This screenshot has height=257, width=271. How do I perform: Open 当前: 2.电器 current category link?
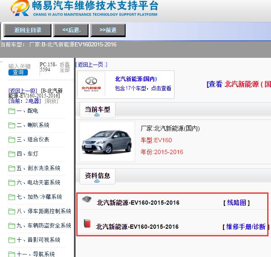(24, 101)
